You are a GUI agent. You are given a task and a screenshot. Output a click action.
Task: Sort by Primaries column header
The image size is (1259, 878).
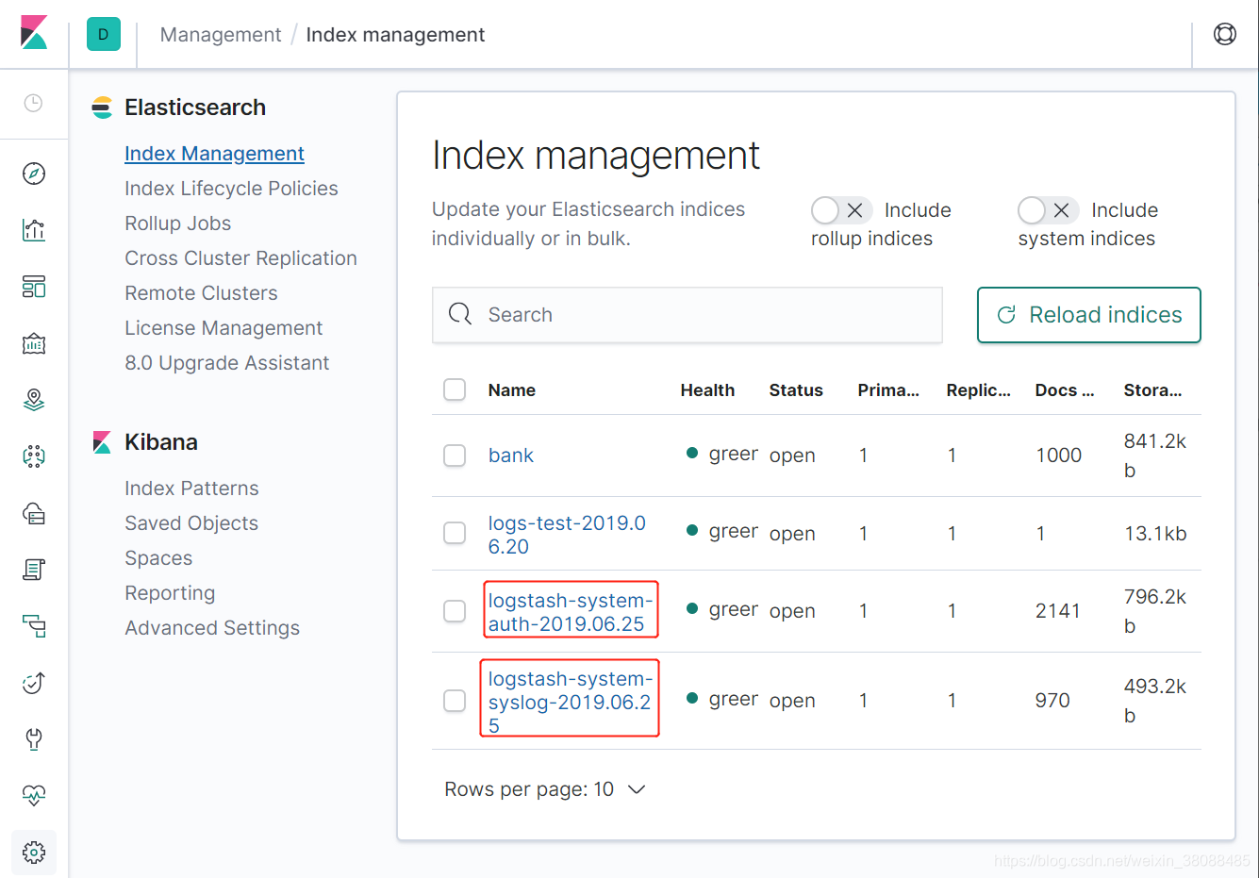click(888, 390)
